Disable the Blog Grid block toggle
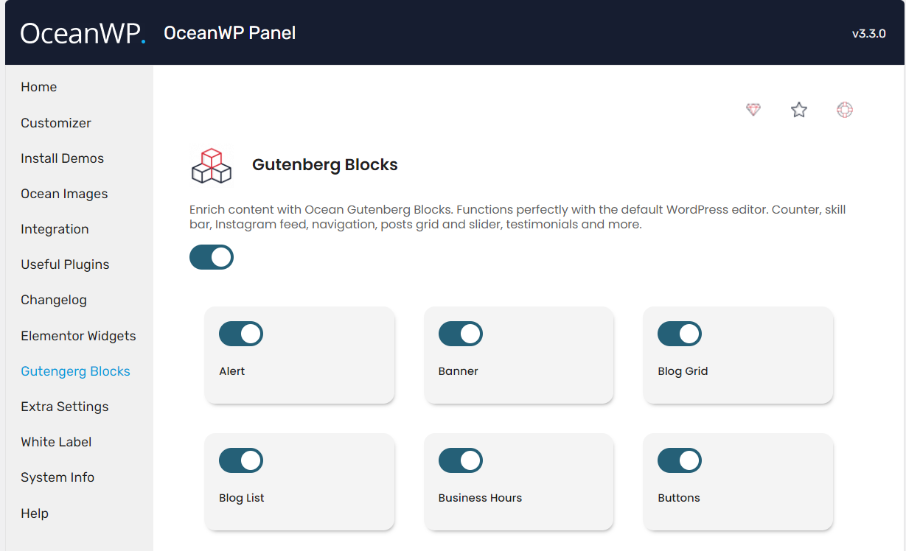 coord(680,334)
